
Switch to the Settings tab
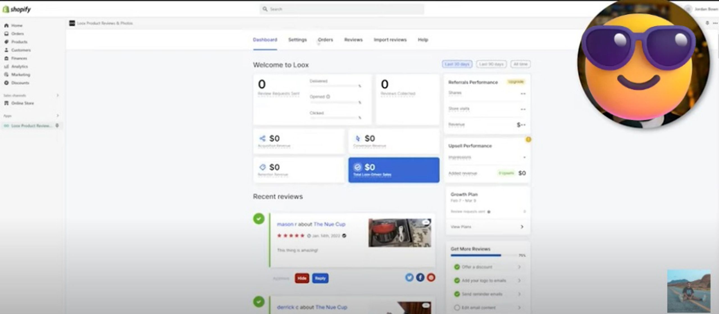pyautogui.click(x=297, y=40)
